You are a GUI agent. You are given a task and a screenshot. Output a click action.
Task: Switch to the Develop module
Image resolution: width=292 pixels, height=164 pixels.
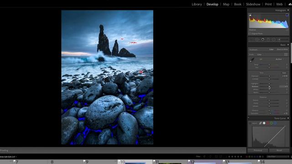click(x=212, y=4)
